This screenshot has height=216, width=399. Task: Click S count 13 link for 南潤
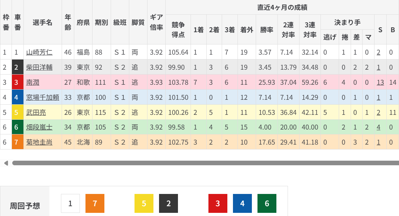[380, 83]
